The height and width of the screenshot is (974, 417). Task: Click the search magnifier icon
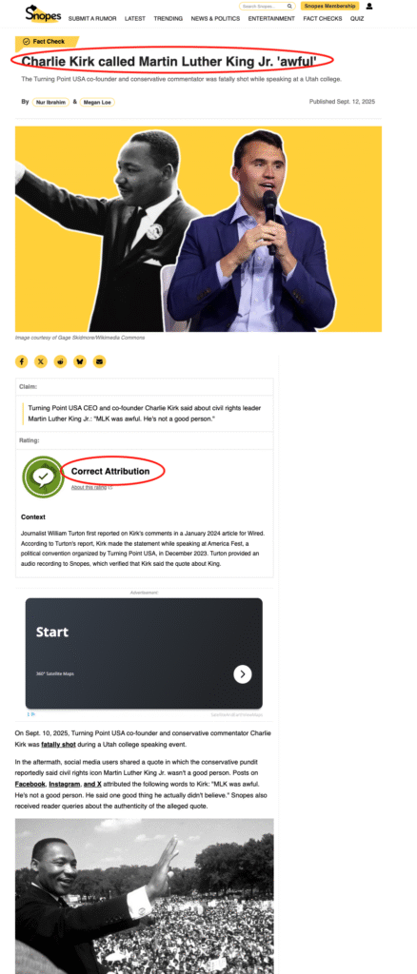coord(289,7)
